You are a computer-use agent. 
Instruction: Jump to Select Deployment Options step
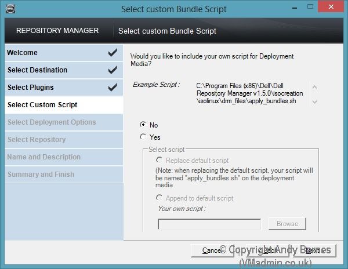click(x=52, y=122)
